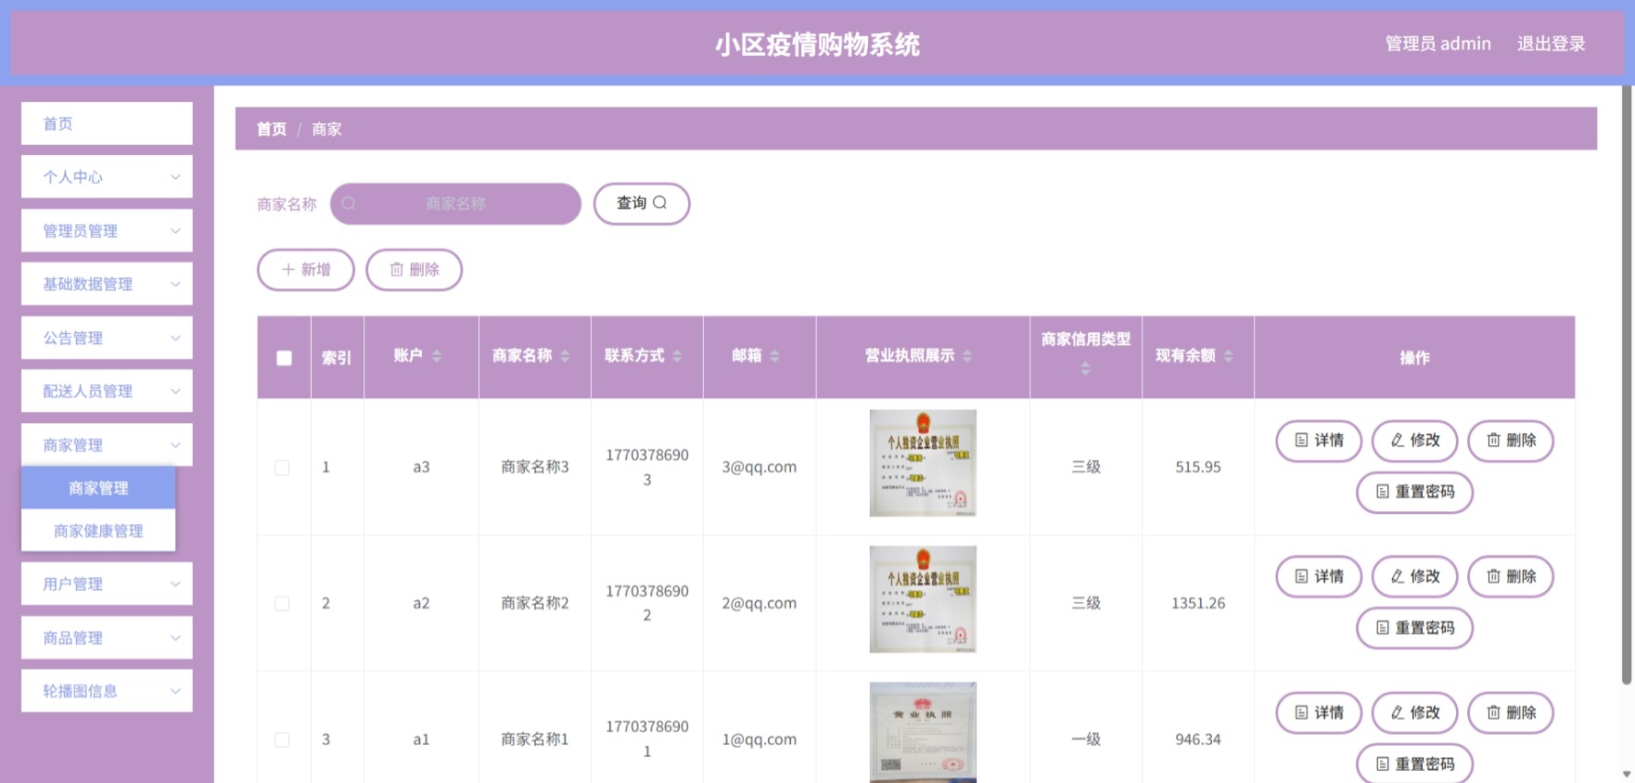Click the 小区疫情购物系统 title
The image size is (1635, 783).
click(817, 45)
